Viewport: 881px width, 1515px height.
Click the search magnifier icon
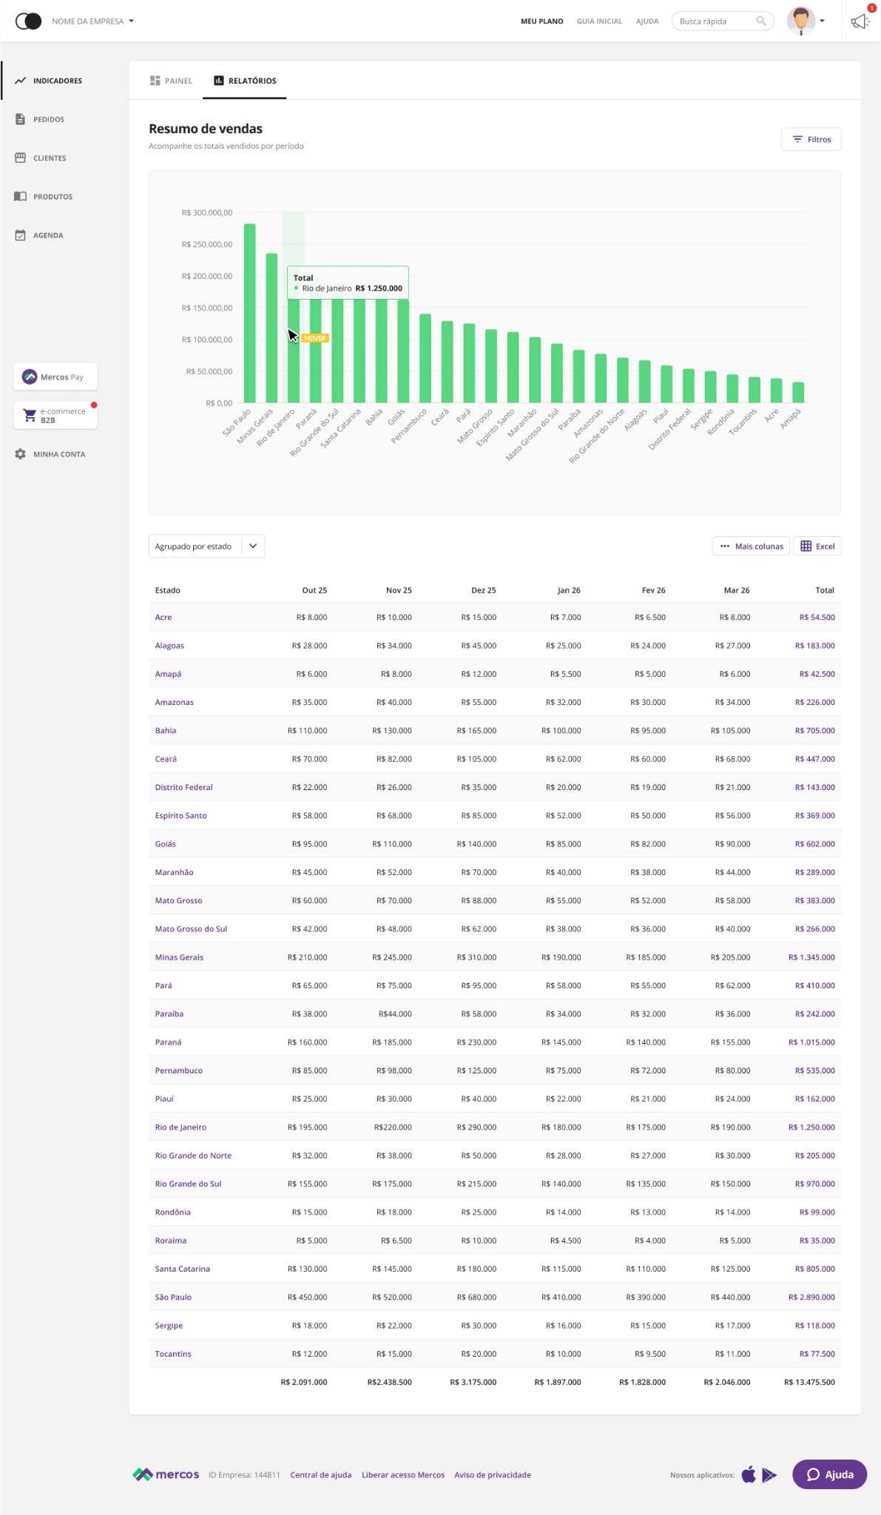(x=760, y=21)
